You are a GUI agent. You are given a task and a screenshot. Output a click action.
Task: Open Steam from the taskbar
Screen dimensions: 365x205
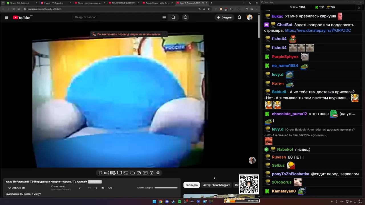click(173, 202)
